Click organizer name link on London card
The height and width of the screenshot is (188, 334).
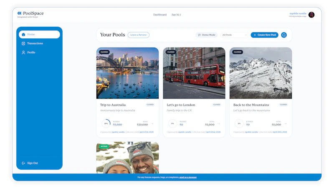tap(185, 132)
